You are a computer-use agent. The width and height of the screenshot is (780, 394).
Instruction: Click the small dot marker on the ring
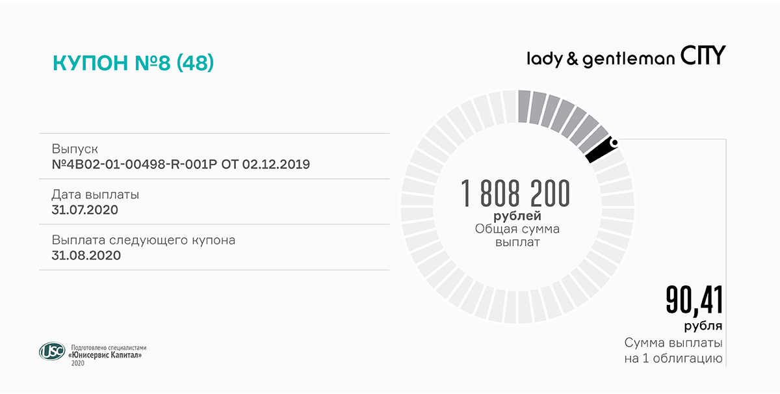(614, 142)
